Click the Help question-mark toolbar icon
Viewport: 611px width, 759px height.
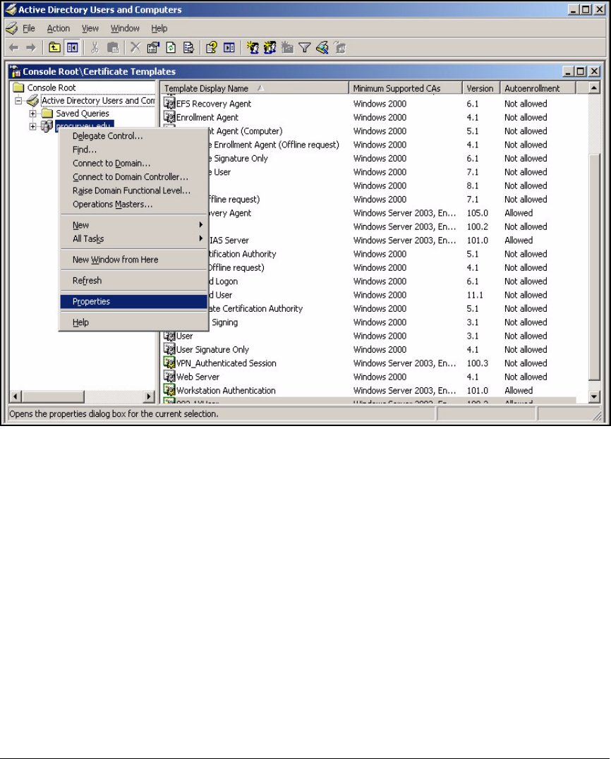[212, 47]
